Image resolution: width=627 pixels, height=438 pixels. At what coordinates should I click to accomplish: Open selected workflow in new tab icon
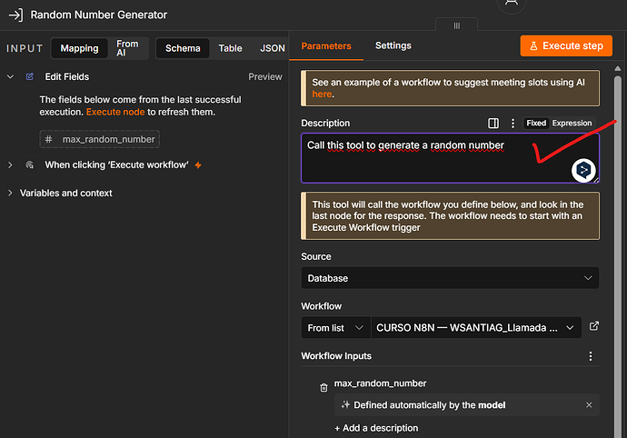(594, 326)
